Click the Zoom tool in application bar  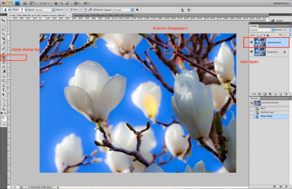pos(61,3)
